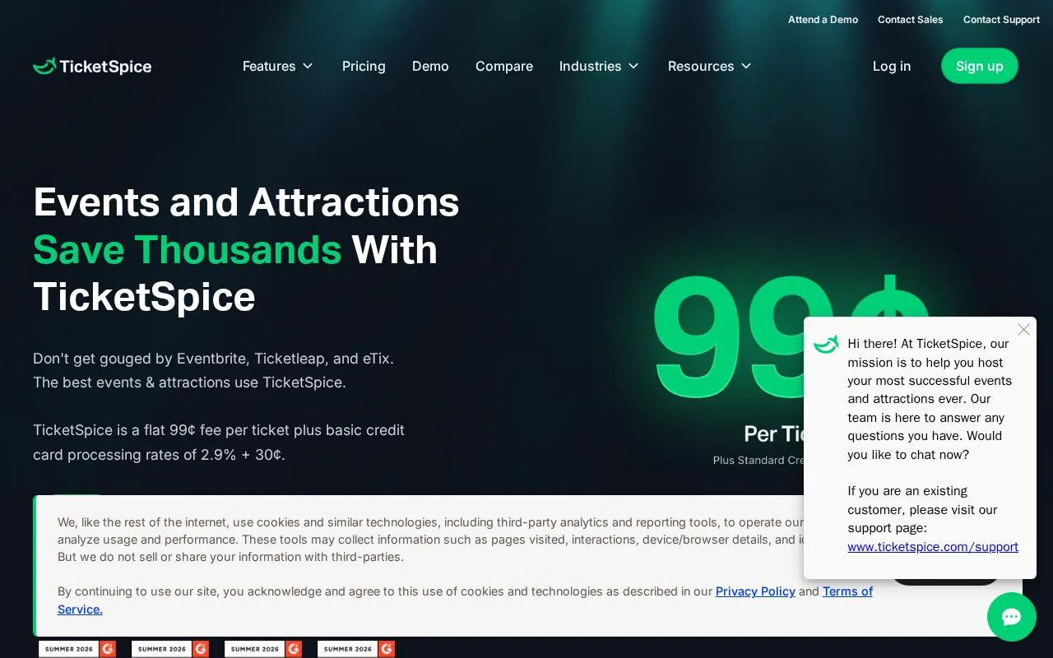Expand the Features dropdown chevron
Image resolution: width=1053 pixels, height=658 pixels.
pyautogui.click(x=308, y=66)
